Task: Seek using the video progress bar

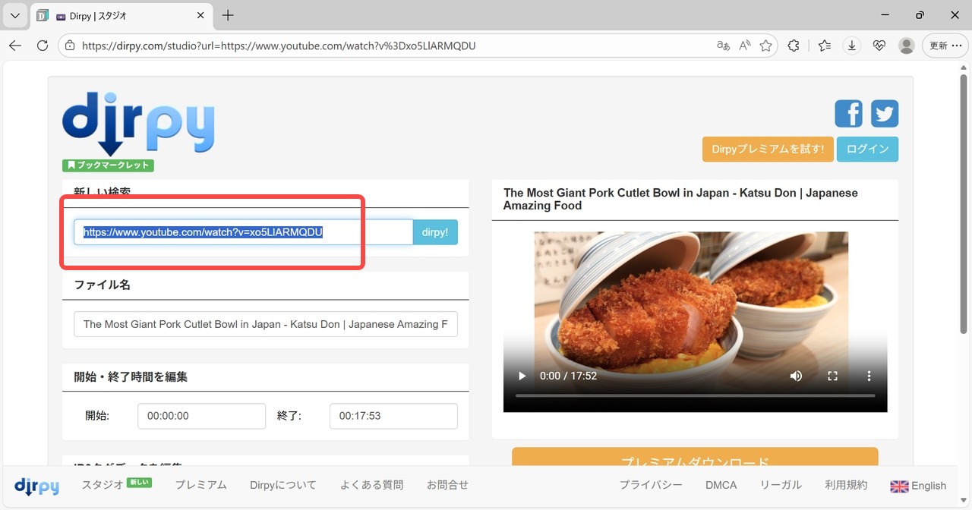Action: click(x=695, y=395)
